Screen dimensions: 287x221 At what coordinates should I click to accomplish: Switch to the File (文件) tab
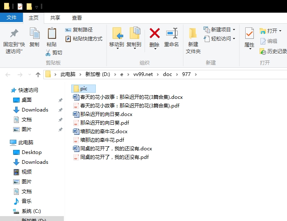click(x=11, y=18)
